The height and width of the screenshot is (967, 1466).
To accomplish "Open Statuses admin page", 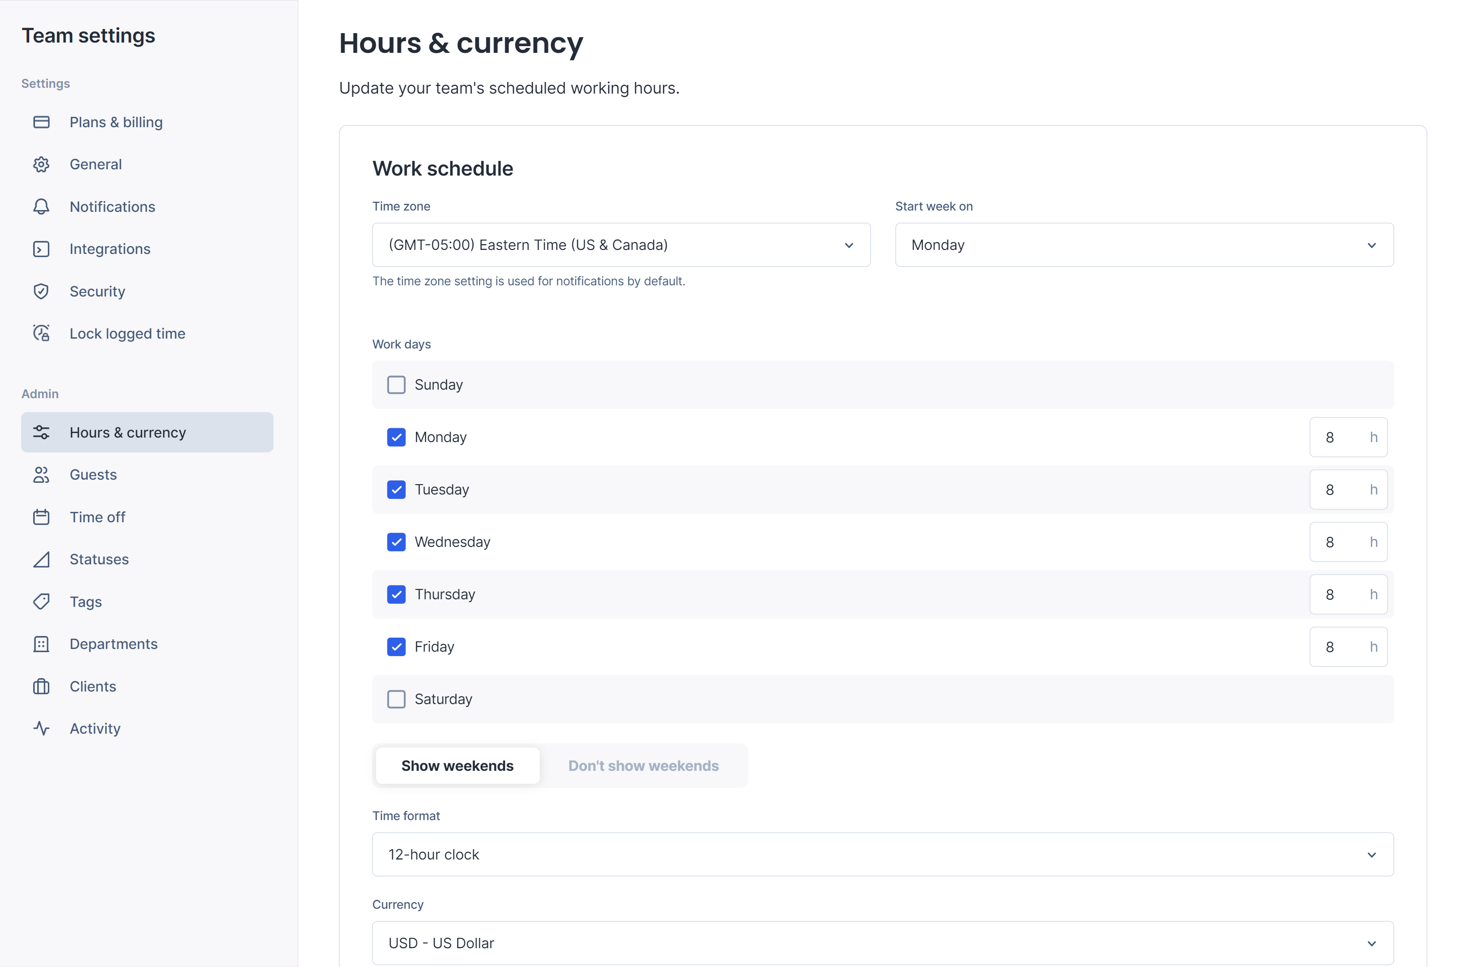I will (147, 559).
